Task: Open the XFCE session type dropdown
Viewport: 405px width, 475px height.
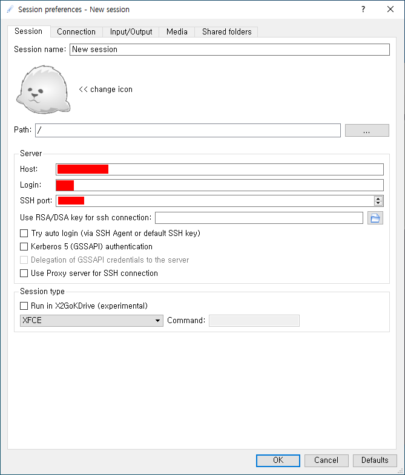Action: [91, 321]
